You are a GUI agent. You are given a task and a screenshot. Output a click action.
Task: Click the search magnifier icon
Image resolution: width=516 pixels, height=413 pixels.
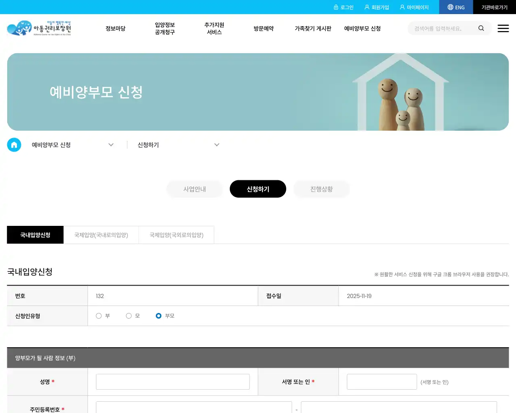481,28
